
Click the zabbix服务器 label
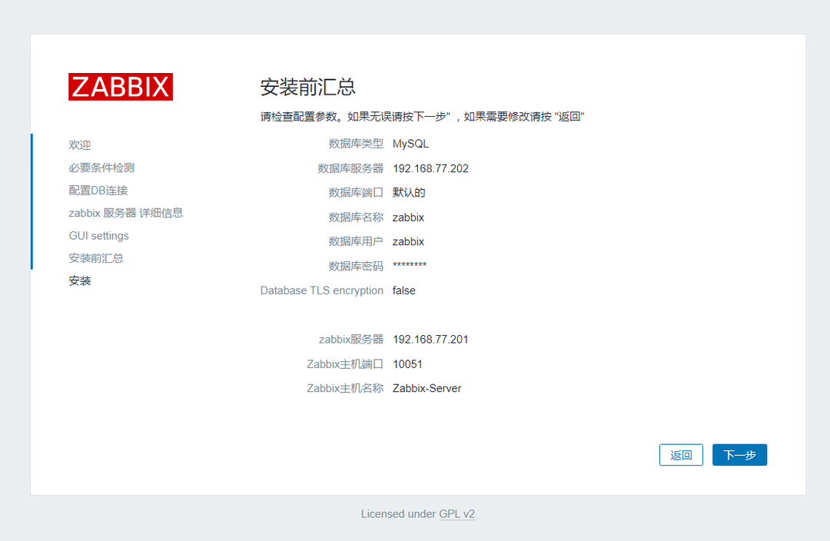[x=351, y=340]
